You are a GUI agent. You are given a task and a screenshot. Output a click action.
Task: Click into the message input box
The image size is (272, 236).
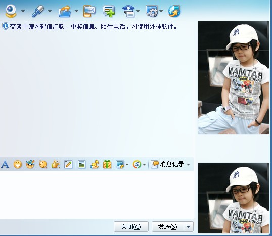coord(97,195)
